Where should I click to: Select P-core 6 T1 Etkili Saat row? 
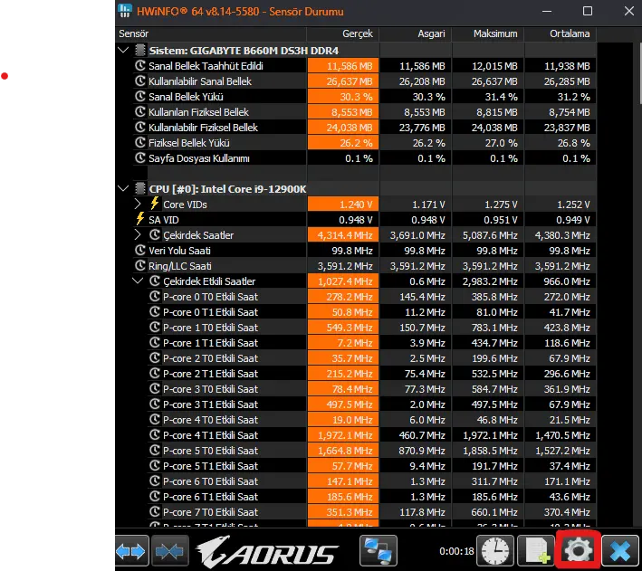[372, 497]
